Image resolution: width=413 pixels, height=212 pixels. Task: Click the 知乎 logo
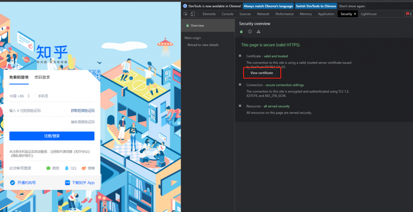tap(52, 52)
